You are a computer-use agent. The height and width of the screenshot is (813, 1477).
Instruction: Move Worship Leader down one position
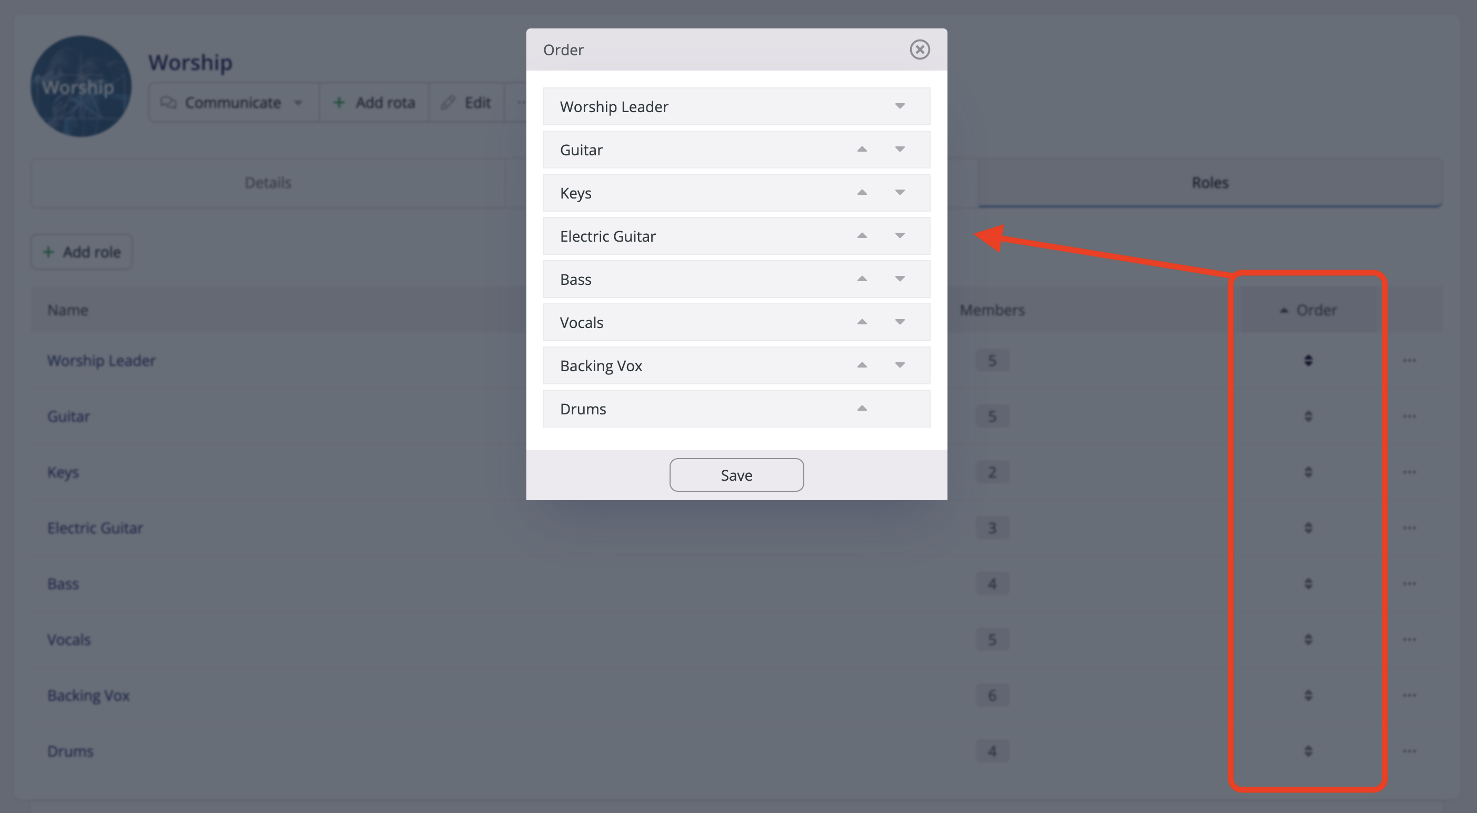(x=900, y=106)
